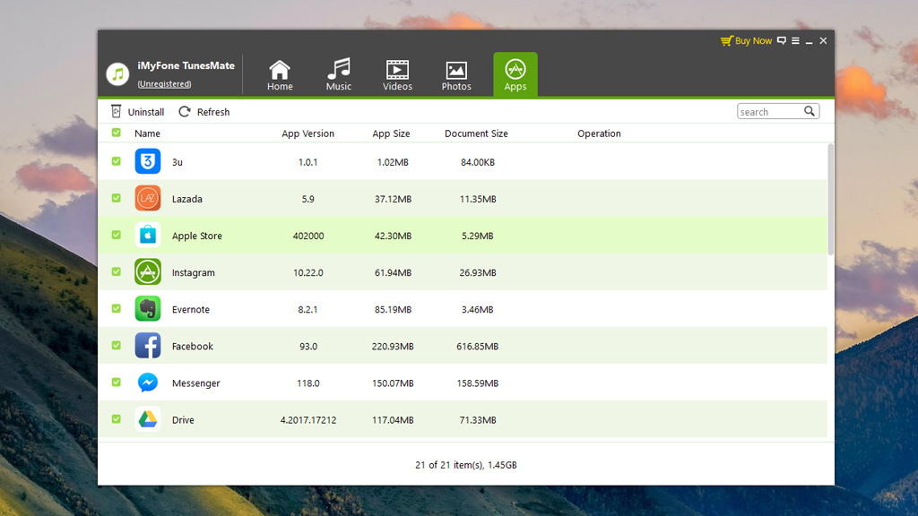Click the Refresh button
918x516 pixels.
[204, 112]
